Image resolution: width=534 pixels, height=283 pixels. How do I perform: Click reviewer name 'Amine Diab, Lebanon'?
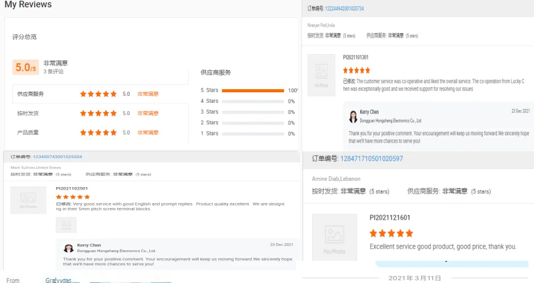tap(336, 178)
